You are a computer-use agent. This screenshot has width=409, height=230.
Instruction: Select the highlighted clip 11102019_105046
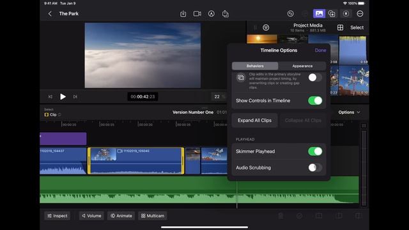[136, 161]
